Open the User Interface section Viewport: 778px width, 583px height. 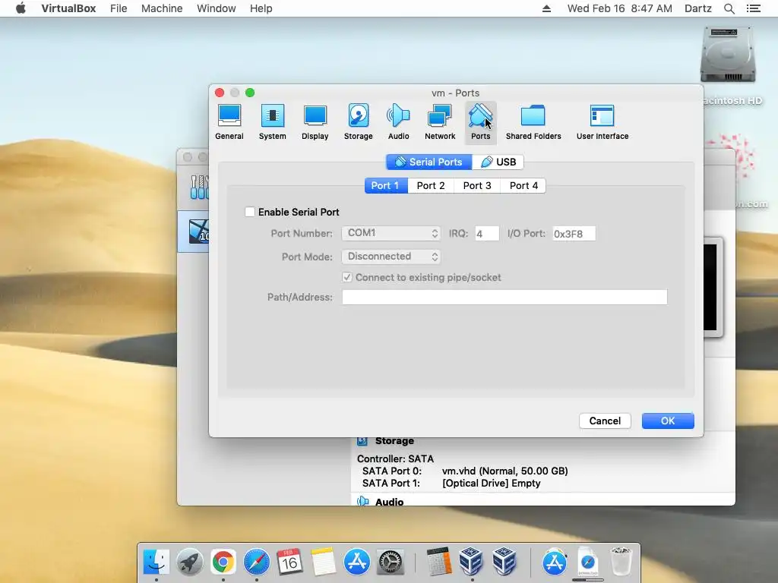coord(602,122)
